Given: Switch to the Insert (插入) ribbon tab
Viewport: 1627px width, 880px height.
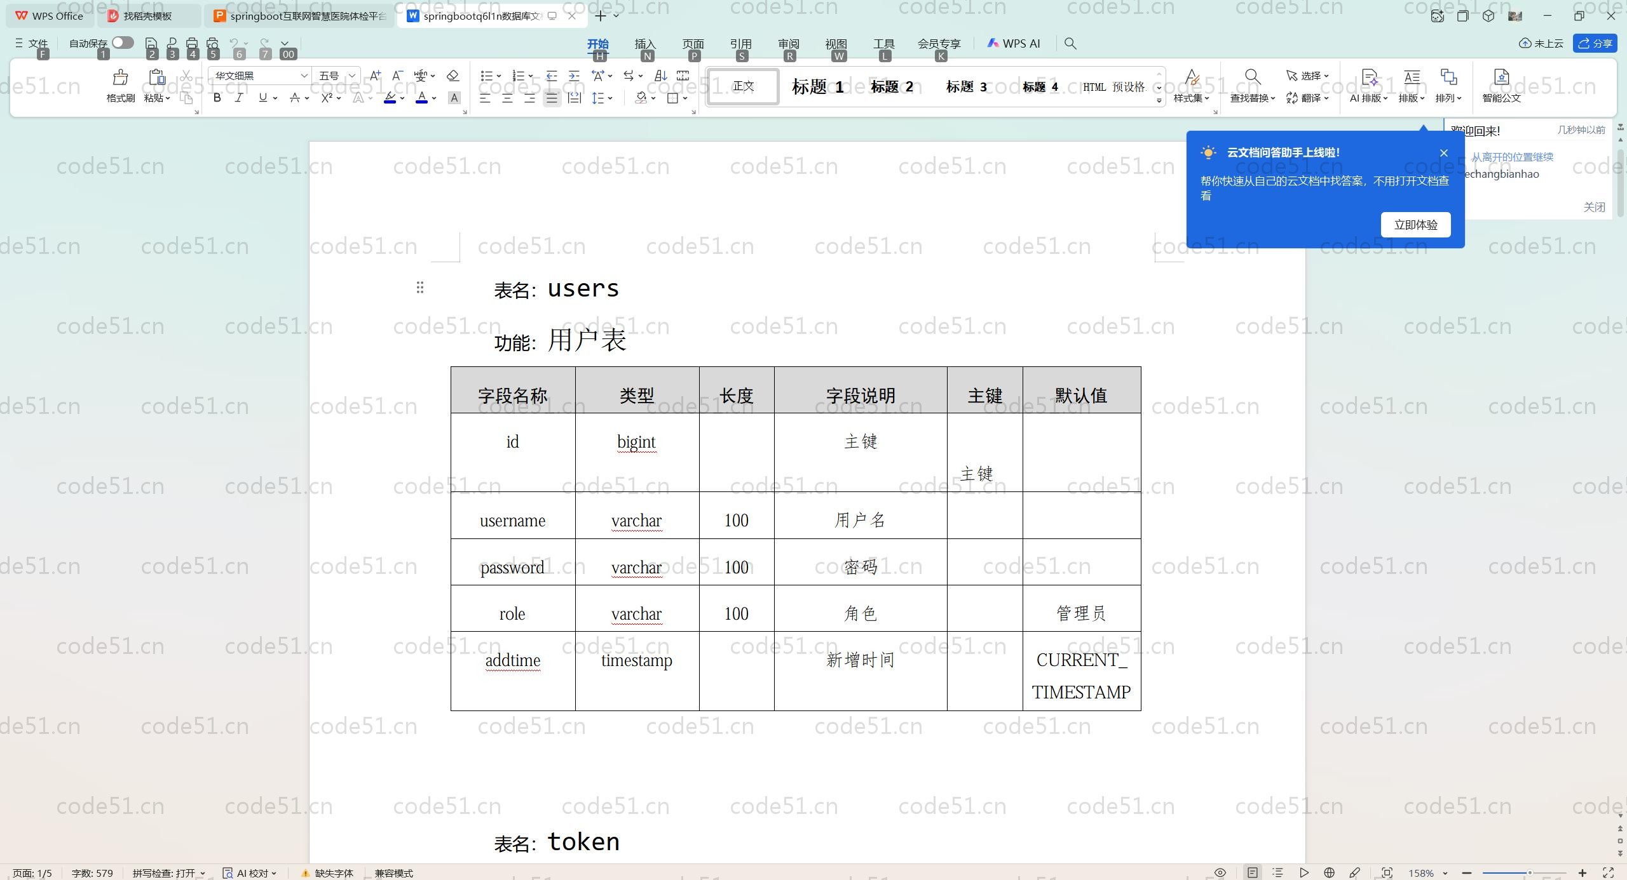Looking at the screenshot, I should click(x=644, y=44).
